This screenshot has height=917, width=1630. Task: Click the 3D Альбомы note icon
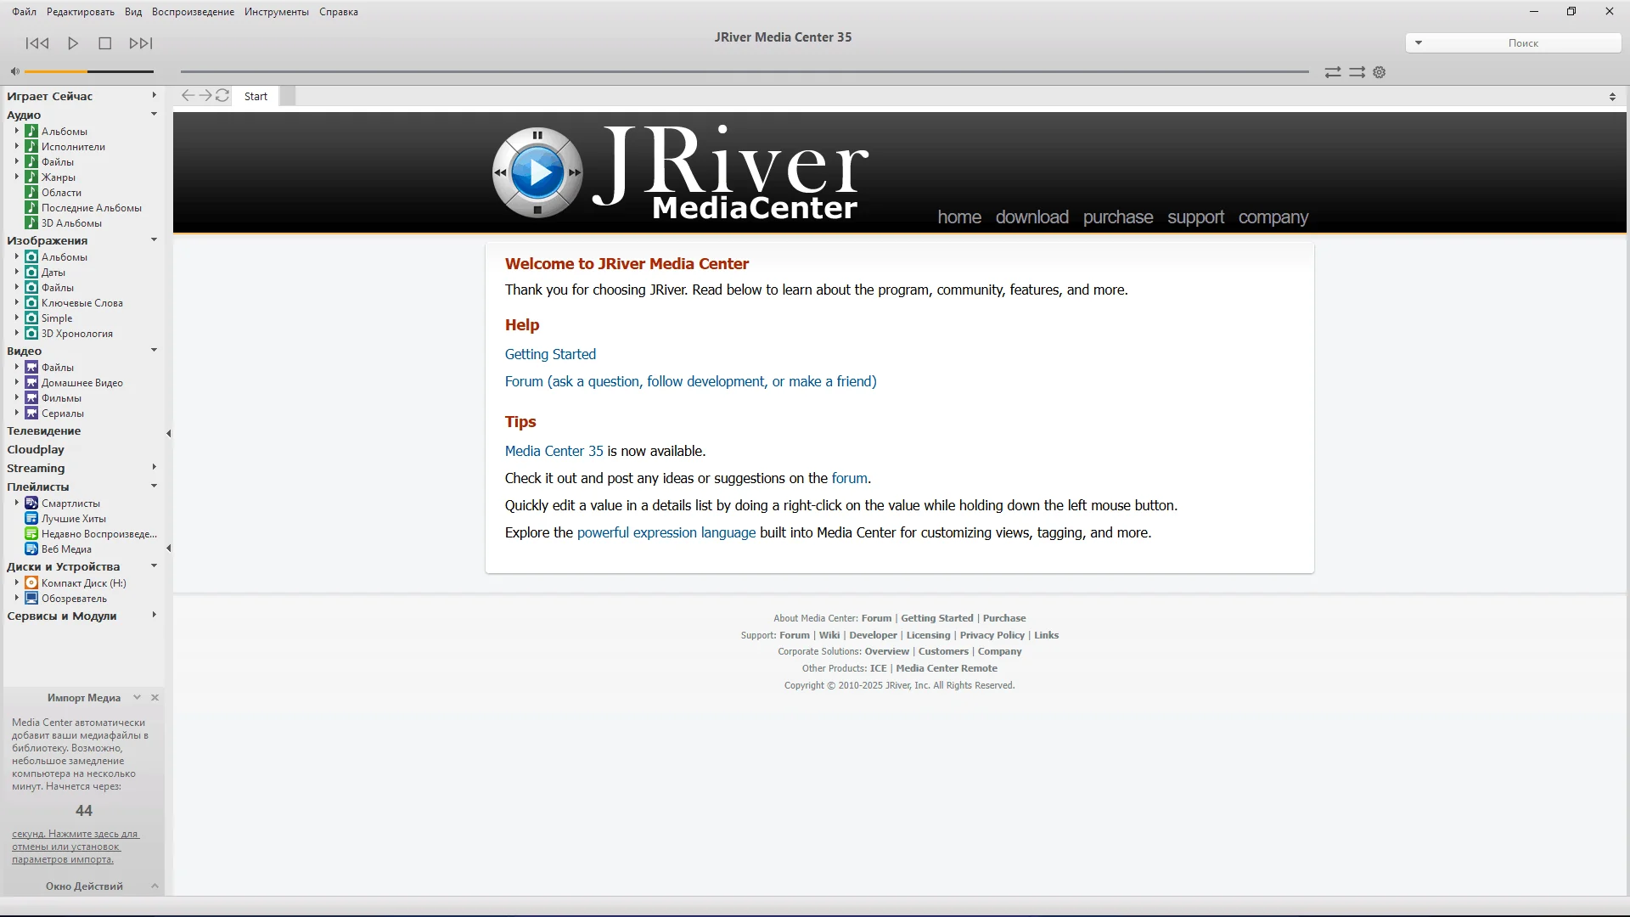[x=31, y=223]
